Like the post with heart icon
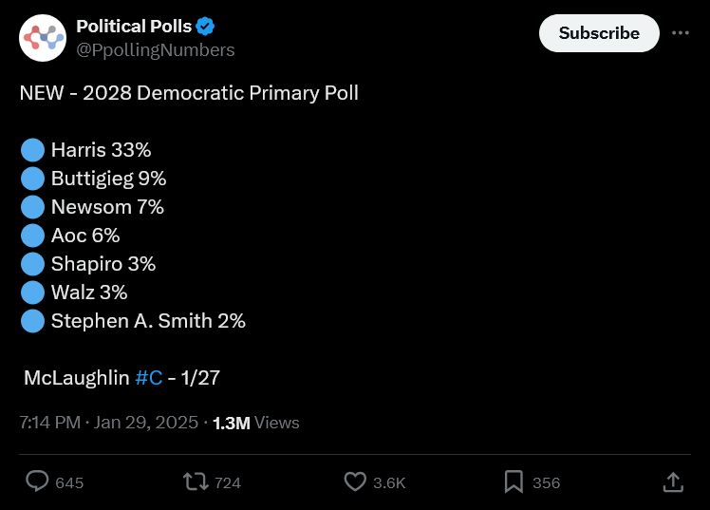This screenshot has height=510, width=710. click(355, 482)
